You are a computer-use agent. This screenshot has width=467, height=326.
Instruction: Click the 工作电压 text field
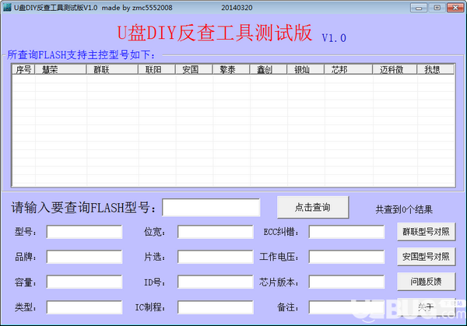coord(346,257)
